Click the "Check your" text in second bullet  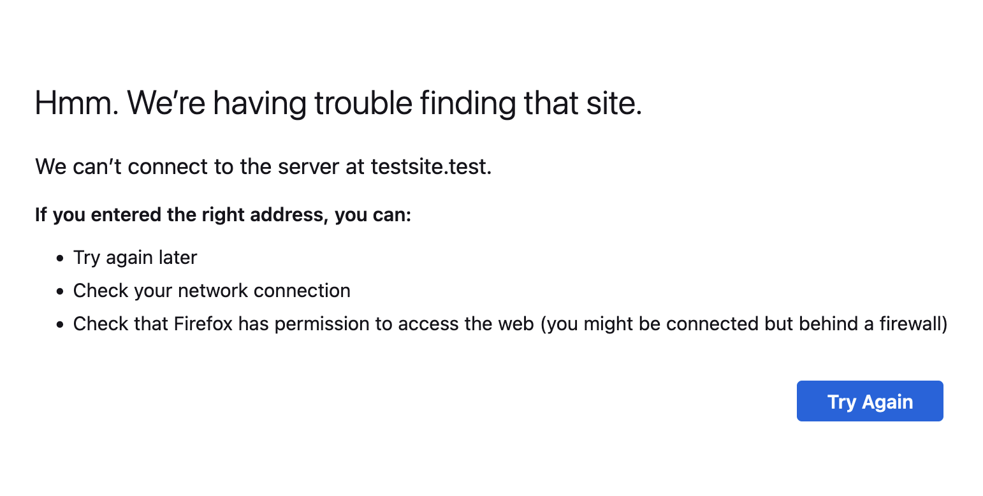(122, 291)
